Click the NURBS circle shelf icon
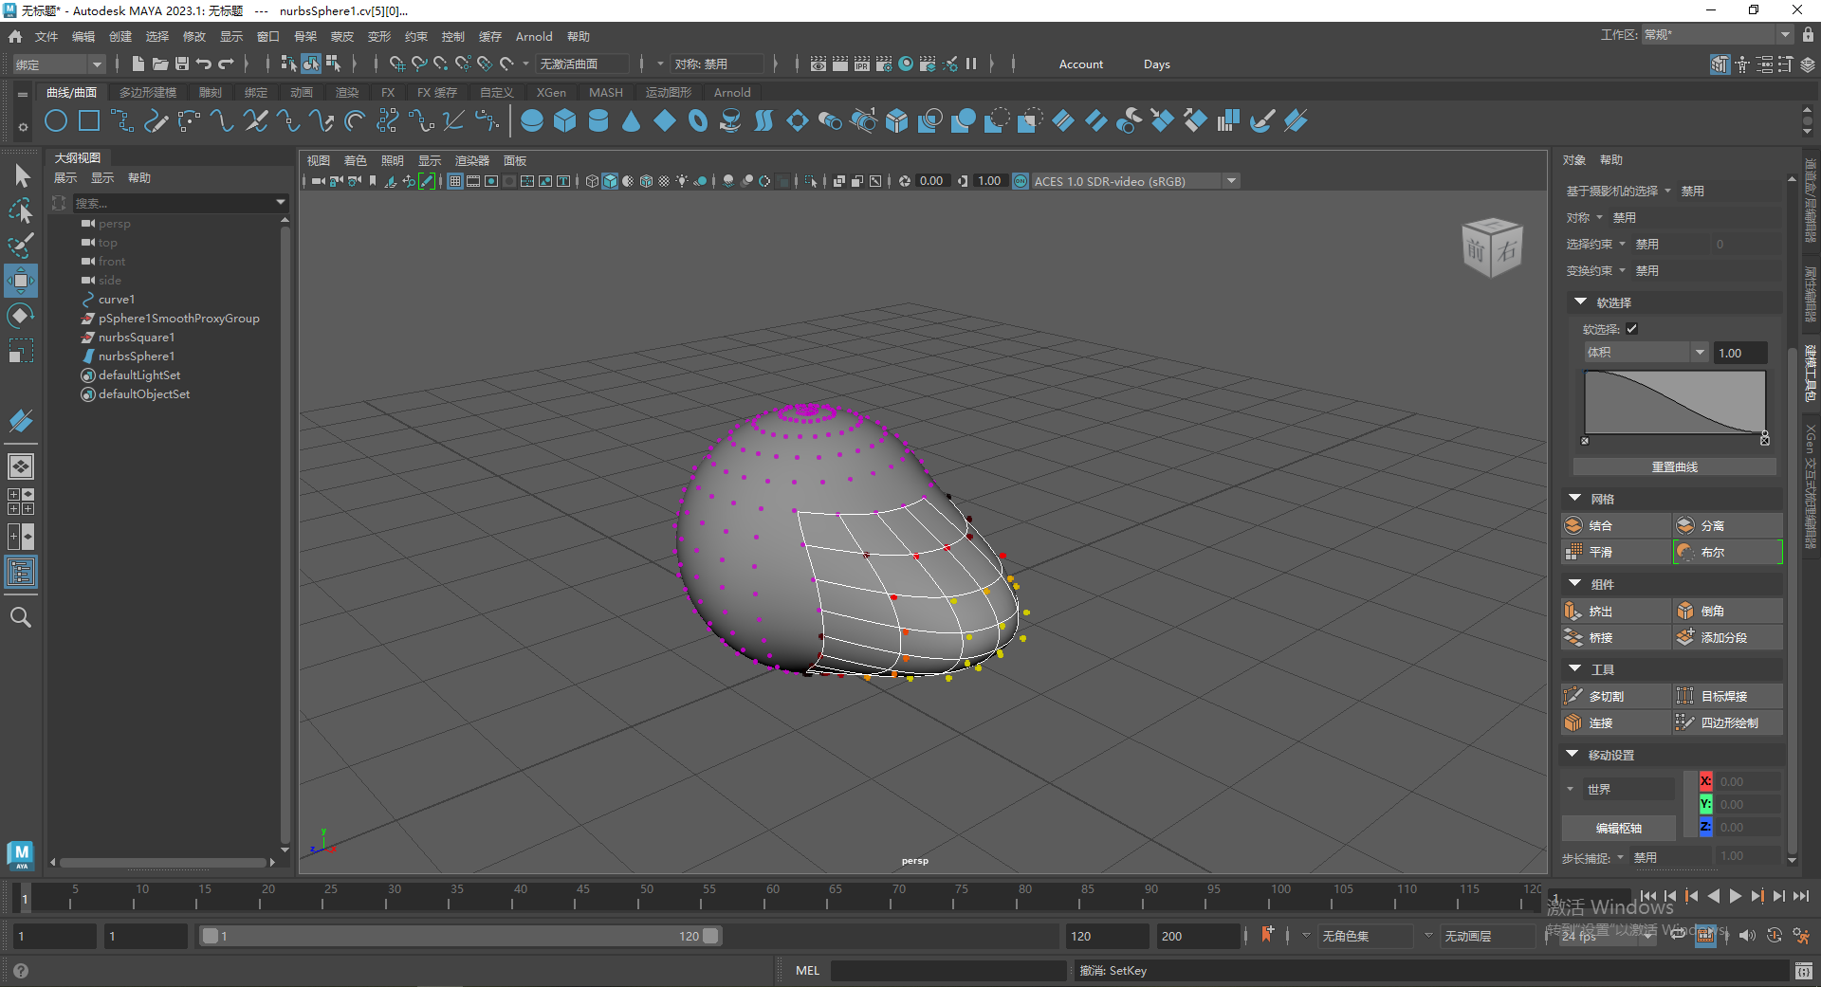 tap(56, 121)
